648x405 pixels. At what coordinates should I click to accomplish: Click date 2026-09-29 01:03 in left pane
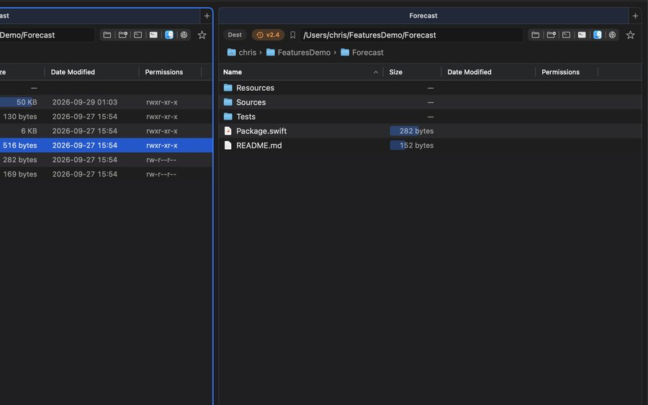[85, 102]
